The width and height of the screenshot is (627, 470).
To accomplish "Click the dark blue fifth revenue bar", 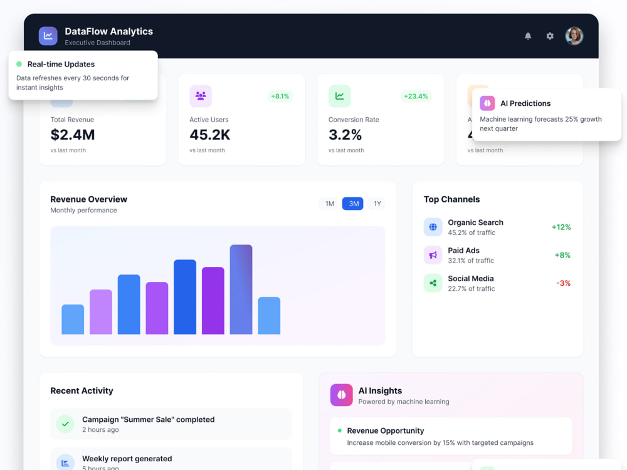I will pyautogui.click(x=185, y=297).
